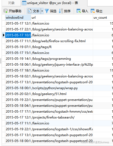Select cell /blog/tags/programming
Viewport: 113px width, 146px height.
pos(62,58)
